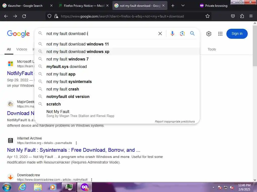
Task: Select the All results tab
Action: (x=9, y=49)
